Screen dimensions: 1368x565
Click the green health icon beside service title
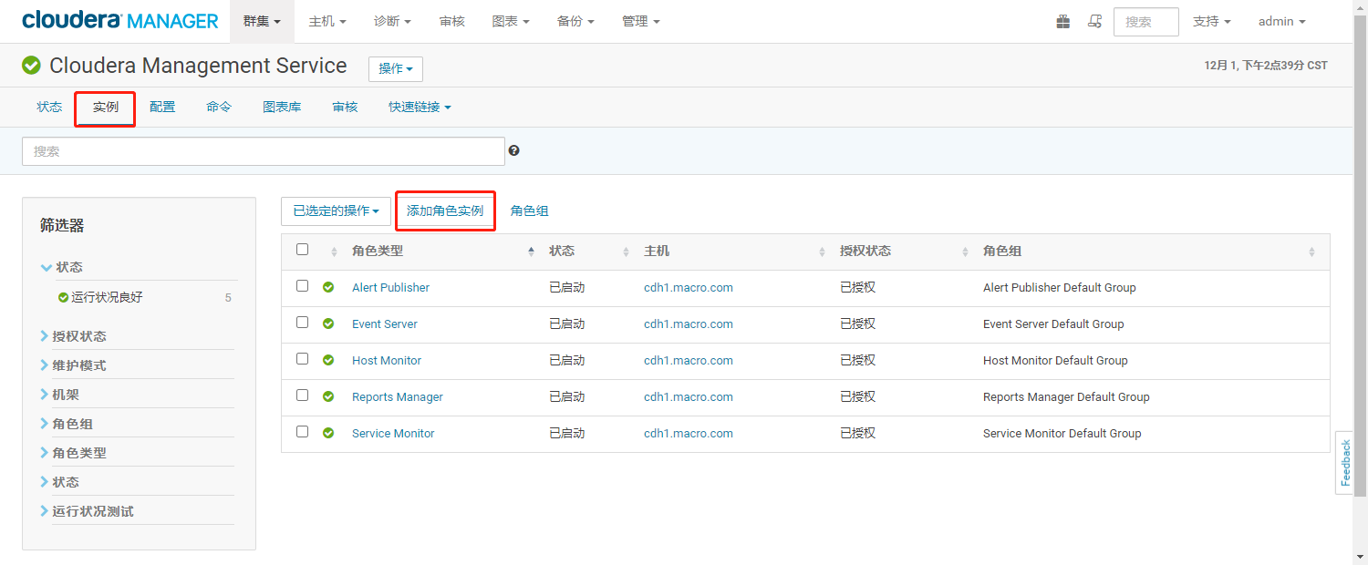click(31, 66)
